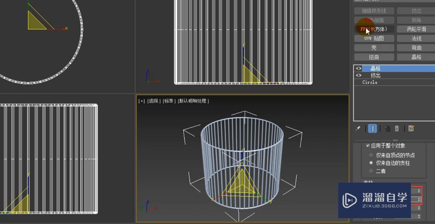Click the 倒角剖面 modifier button
This screenshot has width=435, height=224.
(x=374, y=20)
